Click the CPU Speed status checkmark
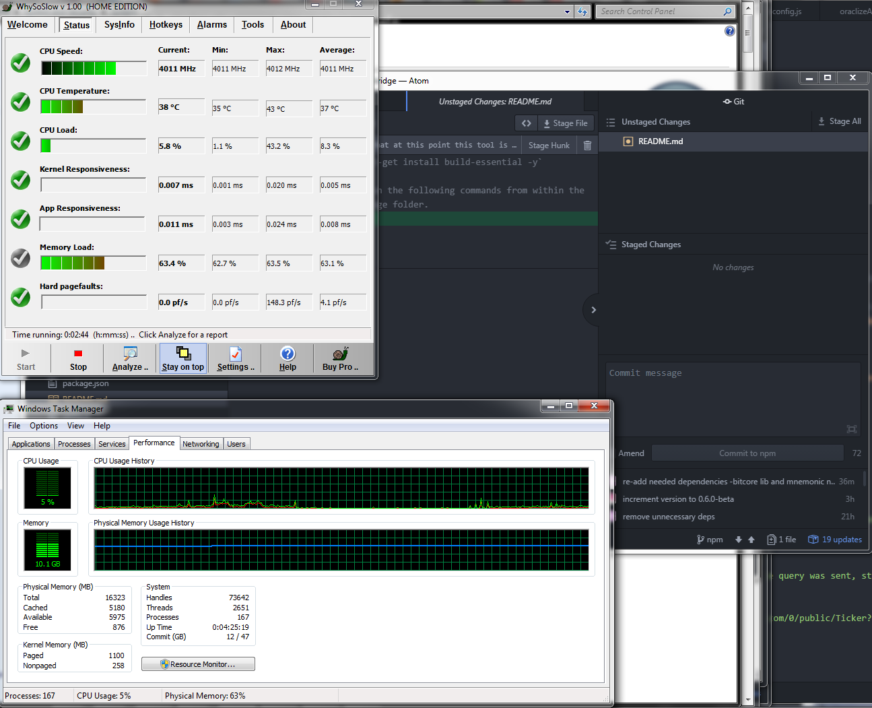 point(21,63)
